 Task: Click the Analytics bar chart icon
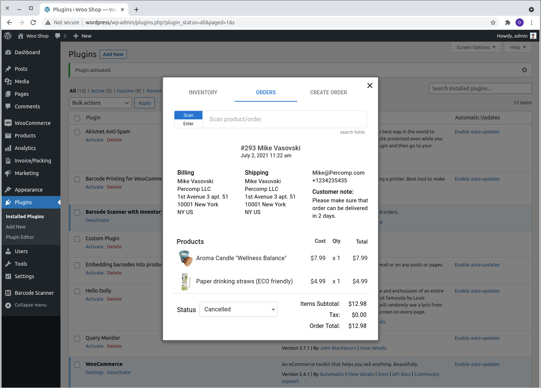click(8, 148)
